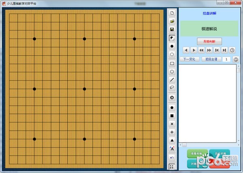Click the new file icon
Viewport: 243px width, 173px height.
(x=172, y=13)
